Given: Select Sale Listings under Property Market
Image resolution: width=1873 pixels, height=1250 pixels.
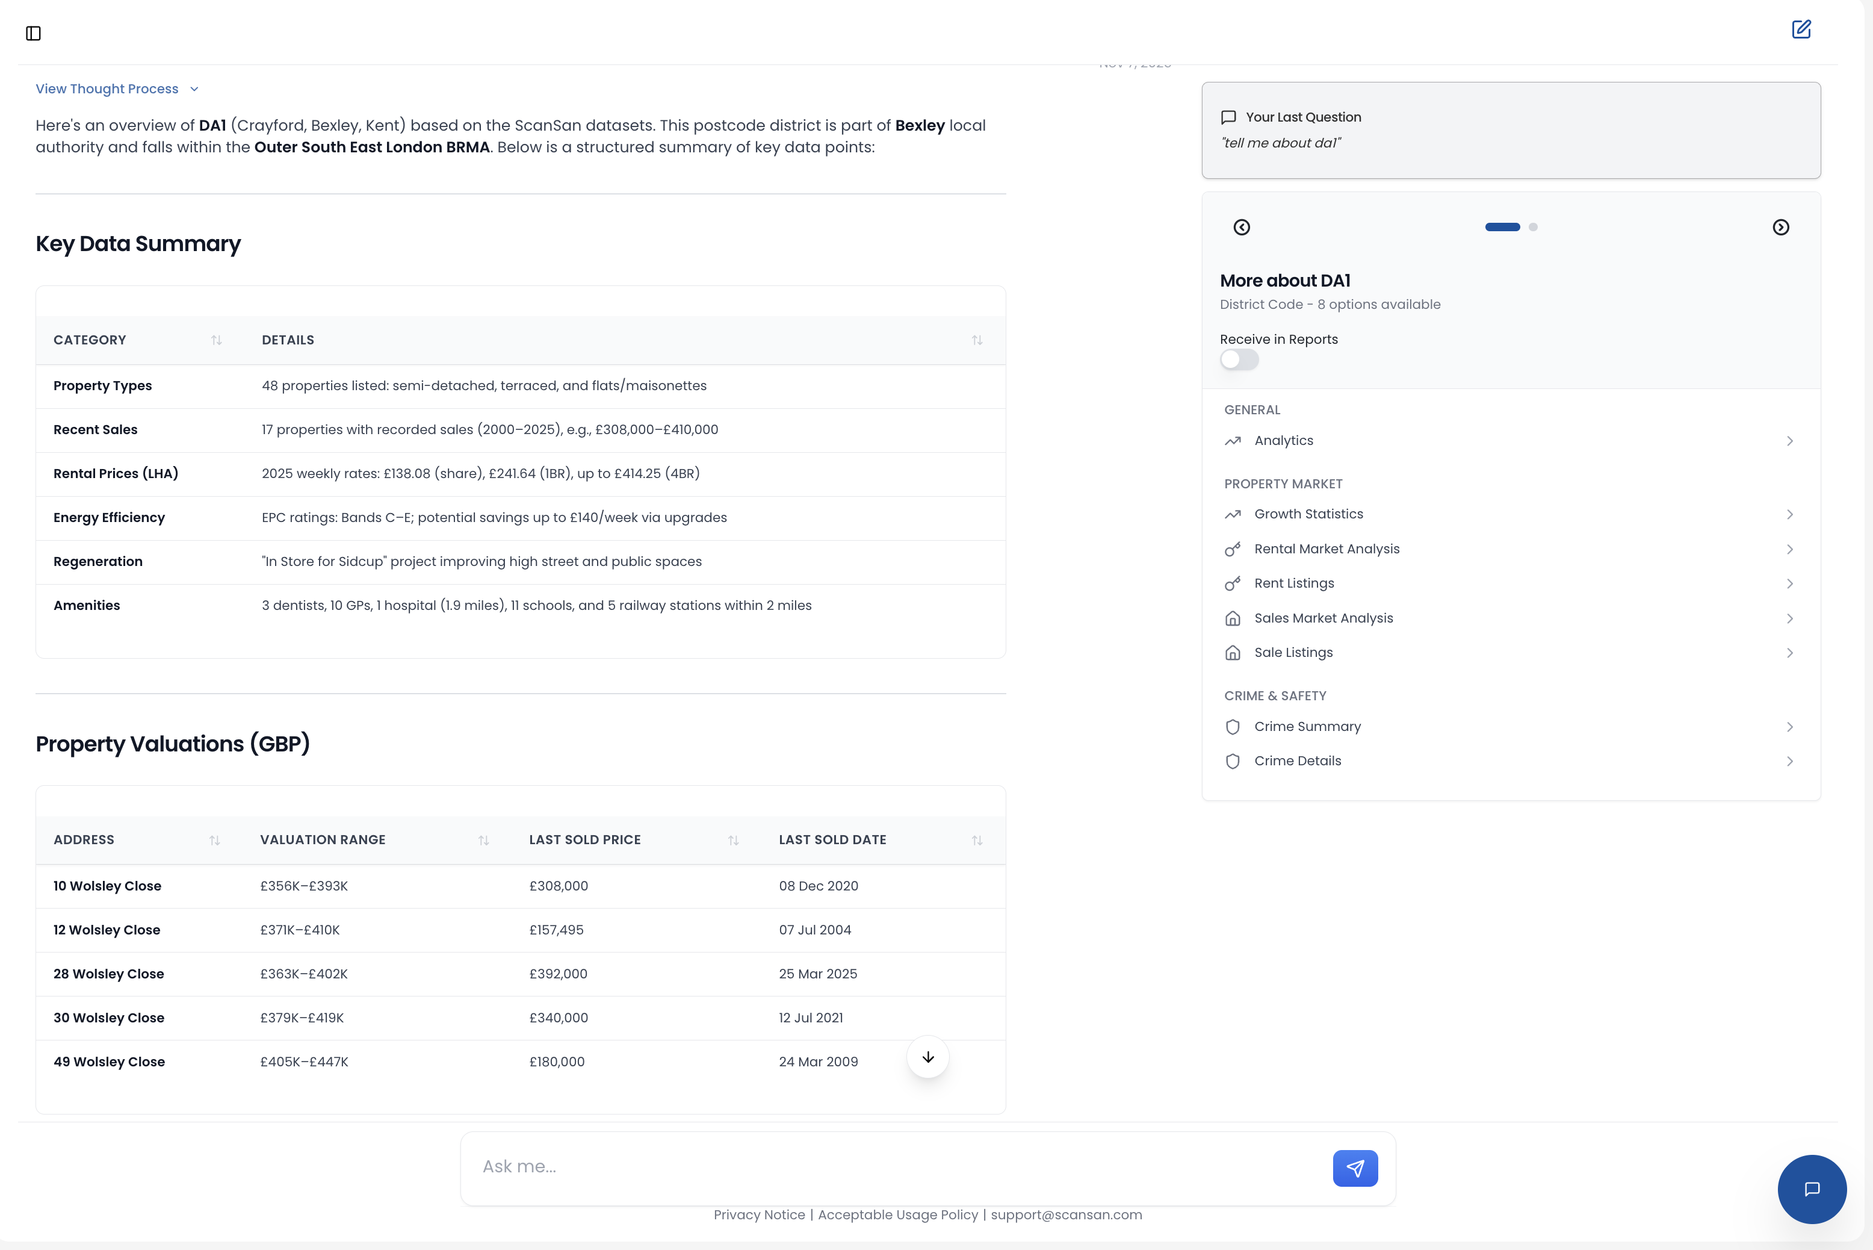Looking at the screenshot, I should (x=1293, y=652).
